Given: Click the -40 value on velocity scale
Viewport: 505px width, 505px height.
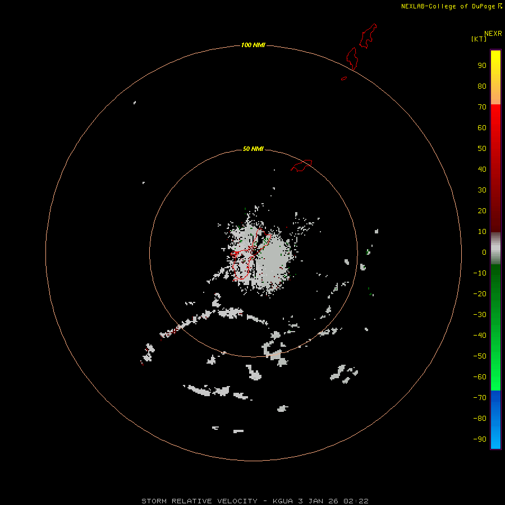Looking at the screenshot, I should click(480, 336).
